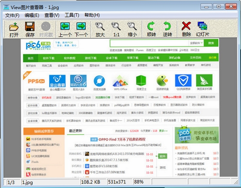The height and width of the screenshot is (188, 241).
Task: Minimize the View图片查看器 window
Action: (206, 7)
